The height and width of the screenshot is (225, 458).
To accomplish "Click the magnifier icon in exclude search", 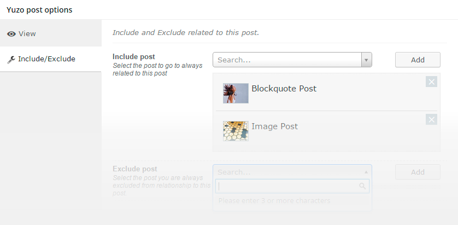I will (362, 186).
